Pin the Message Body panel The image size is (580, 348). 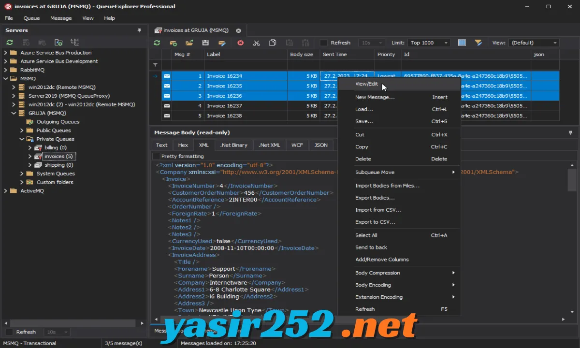571,132
